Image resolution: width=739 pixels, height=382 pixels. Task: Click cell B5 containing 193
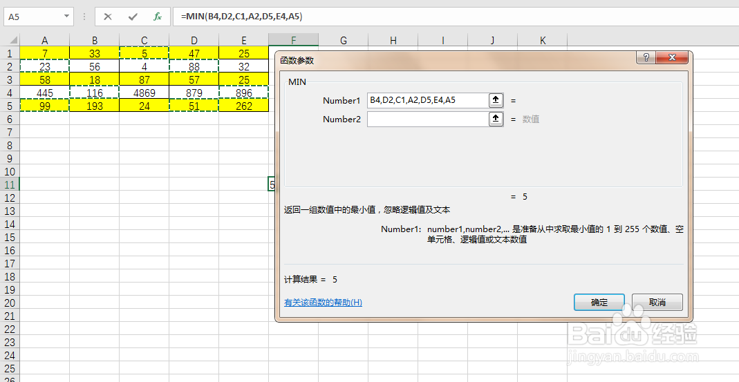tap(94, 106)
